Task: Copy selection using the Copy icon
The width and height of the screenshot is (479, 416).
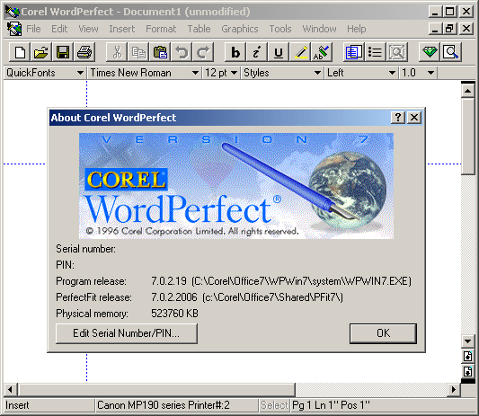Action: (x=138, y=52)
